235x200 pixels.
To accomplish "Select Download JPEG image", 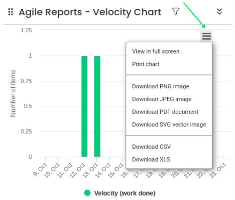I will pyautogui.click(x=162, y=99).
